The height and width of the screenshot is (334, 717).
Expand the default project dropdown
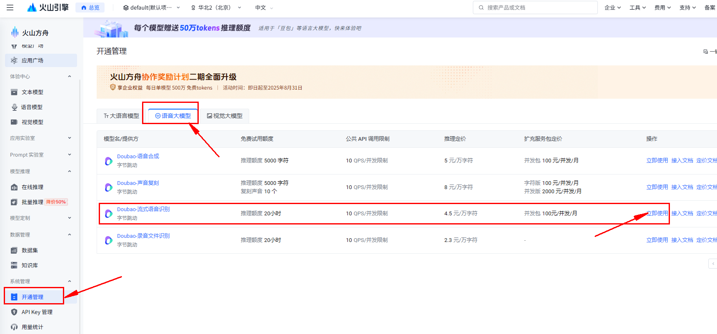pyautogui.click(x=151, y=7)
